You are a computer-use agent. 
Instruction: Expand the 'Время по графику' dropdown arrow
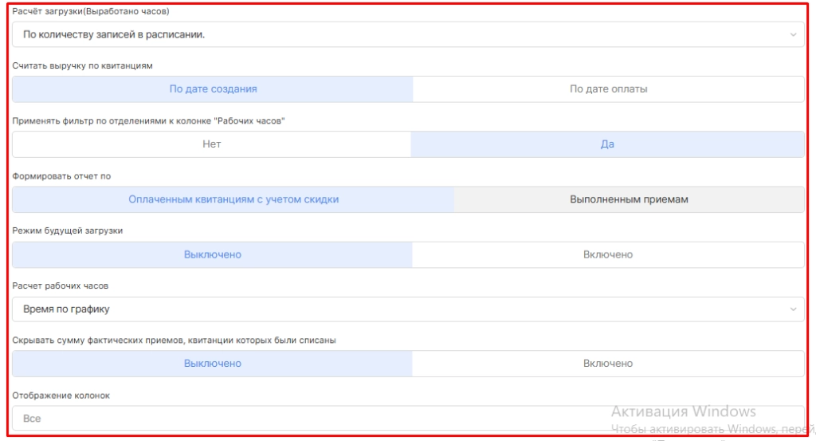point(793,309)
